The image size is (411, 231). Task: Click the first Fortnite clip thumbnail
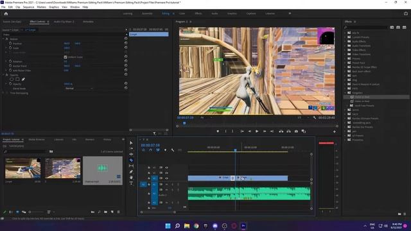point(23,168)
